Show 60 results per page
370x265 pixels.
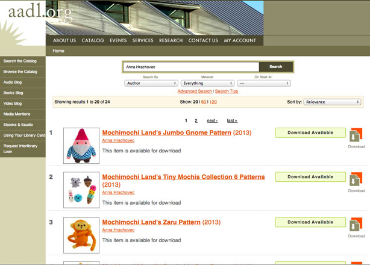click(204, 102)
